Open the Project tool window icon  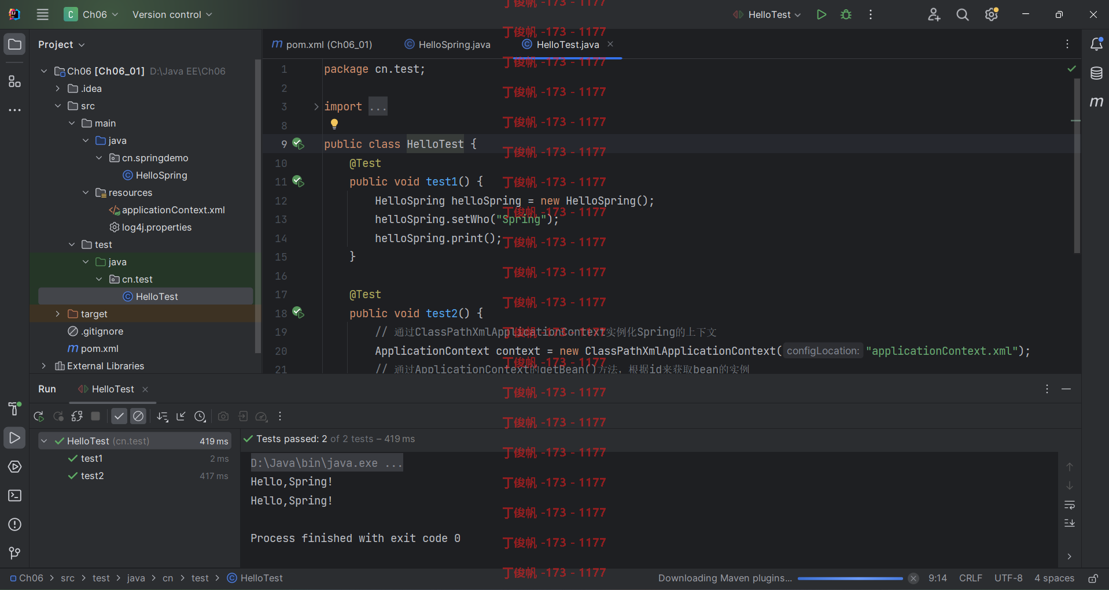[15, 44]
